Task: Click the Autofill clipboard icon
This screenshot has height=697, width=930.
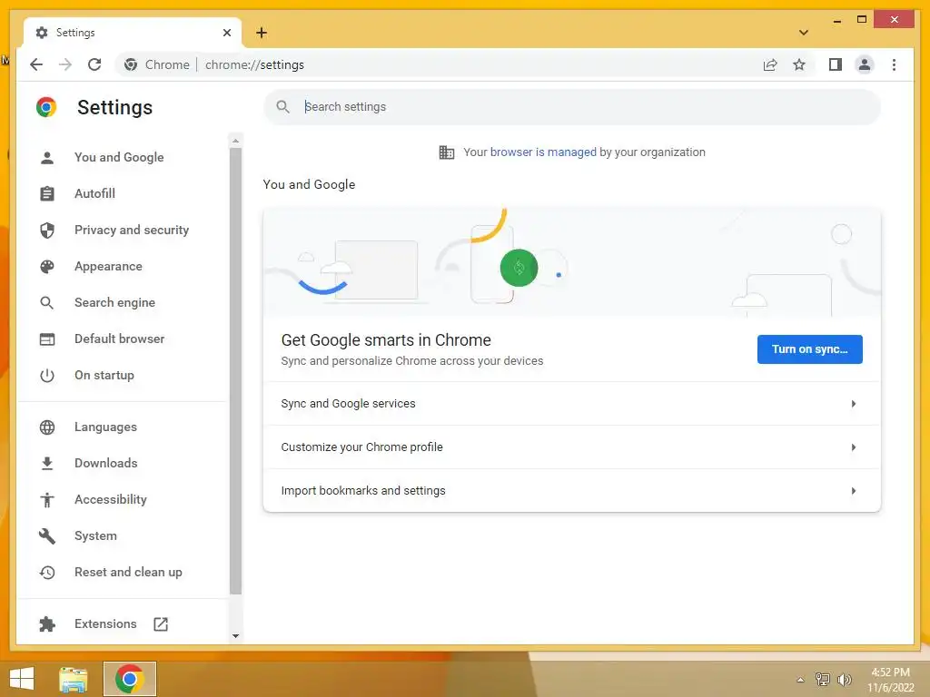Action: pos(47,194)
